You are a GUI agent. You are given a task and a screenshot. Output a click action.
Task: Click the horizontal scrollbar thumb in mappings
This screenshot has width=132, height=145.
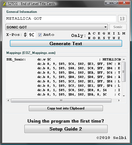[61, 100]
